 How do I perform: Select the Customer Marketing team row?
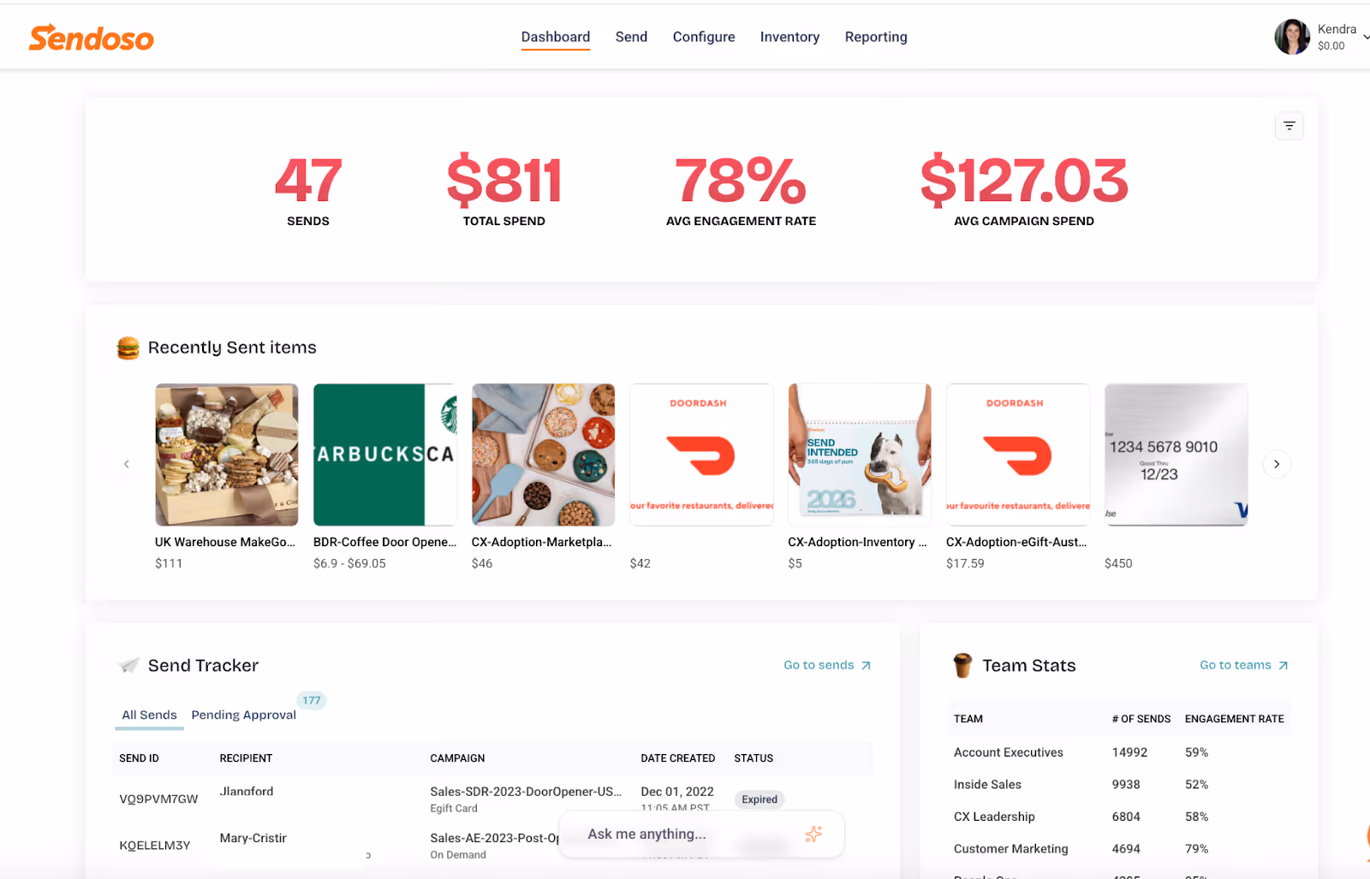click(x=1119, y=849)
